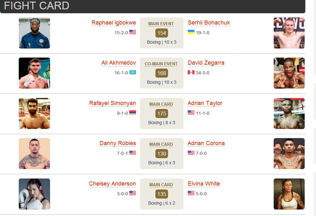Click Chelsey Anderson's name link

[x=112, y=184]
